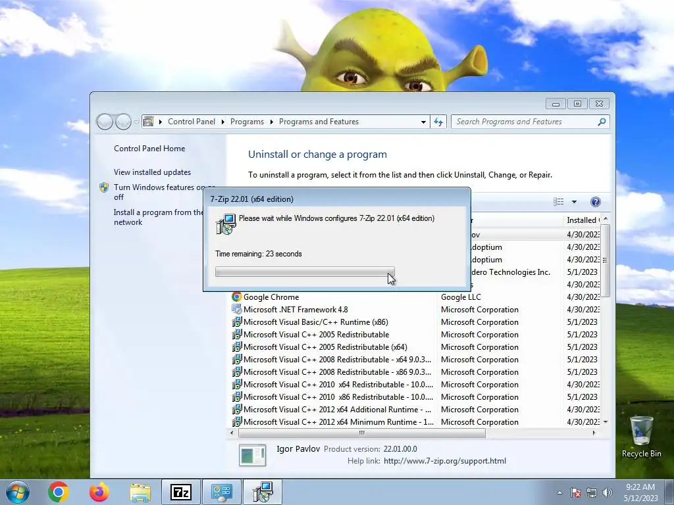Viewport: 674px width, 505px height.
Task: Open the 7-zip.org support help link
Action: (x=444, y=461)
